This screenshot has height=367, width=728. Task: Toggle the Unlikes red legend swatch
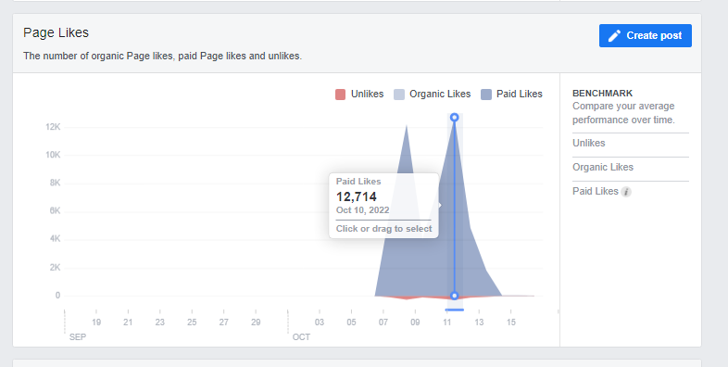click(340, 95)
